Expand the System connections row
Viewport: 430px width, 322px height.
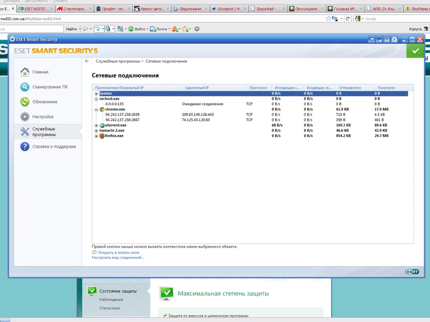(x=96, y=93)
